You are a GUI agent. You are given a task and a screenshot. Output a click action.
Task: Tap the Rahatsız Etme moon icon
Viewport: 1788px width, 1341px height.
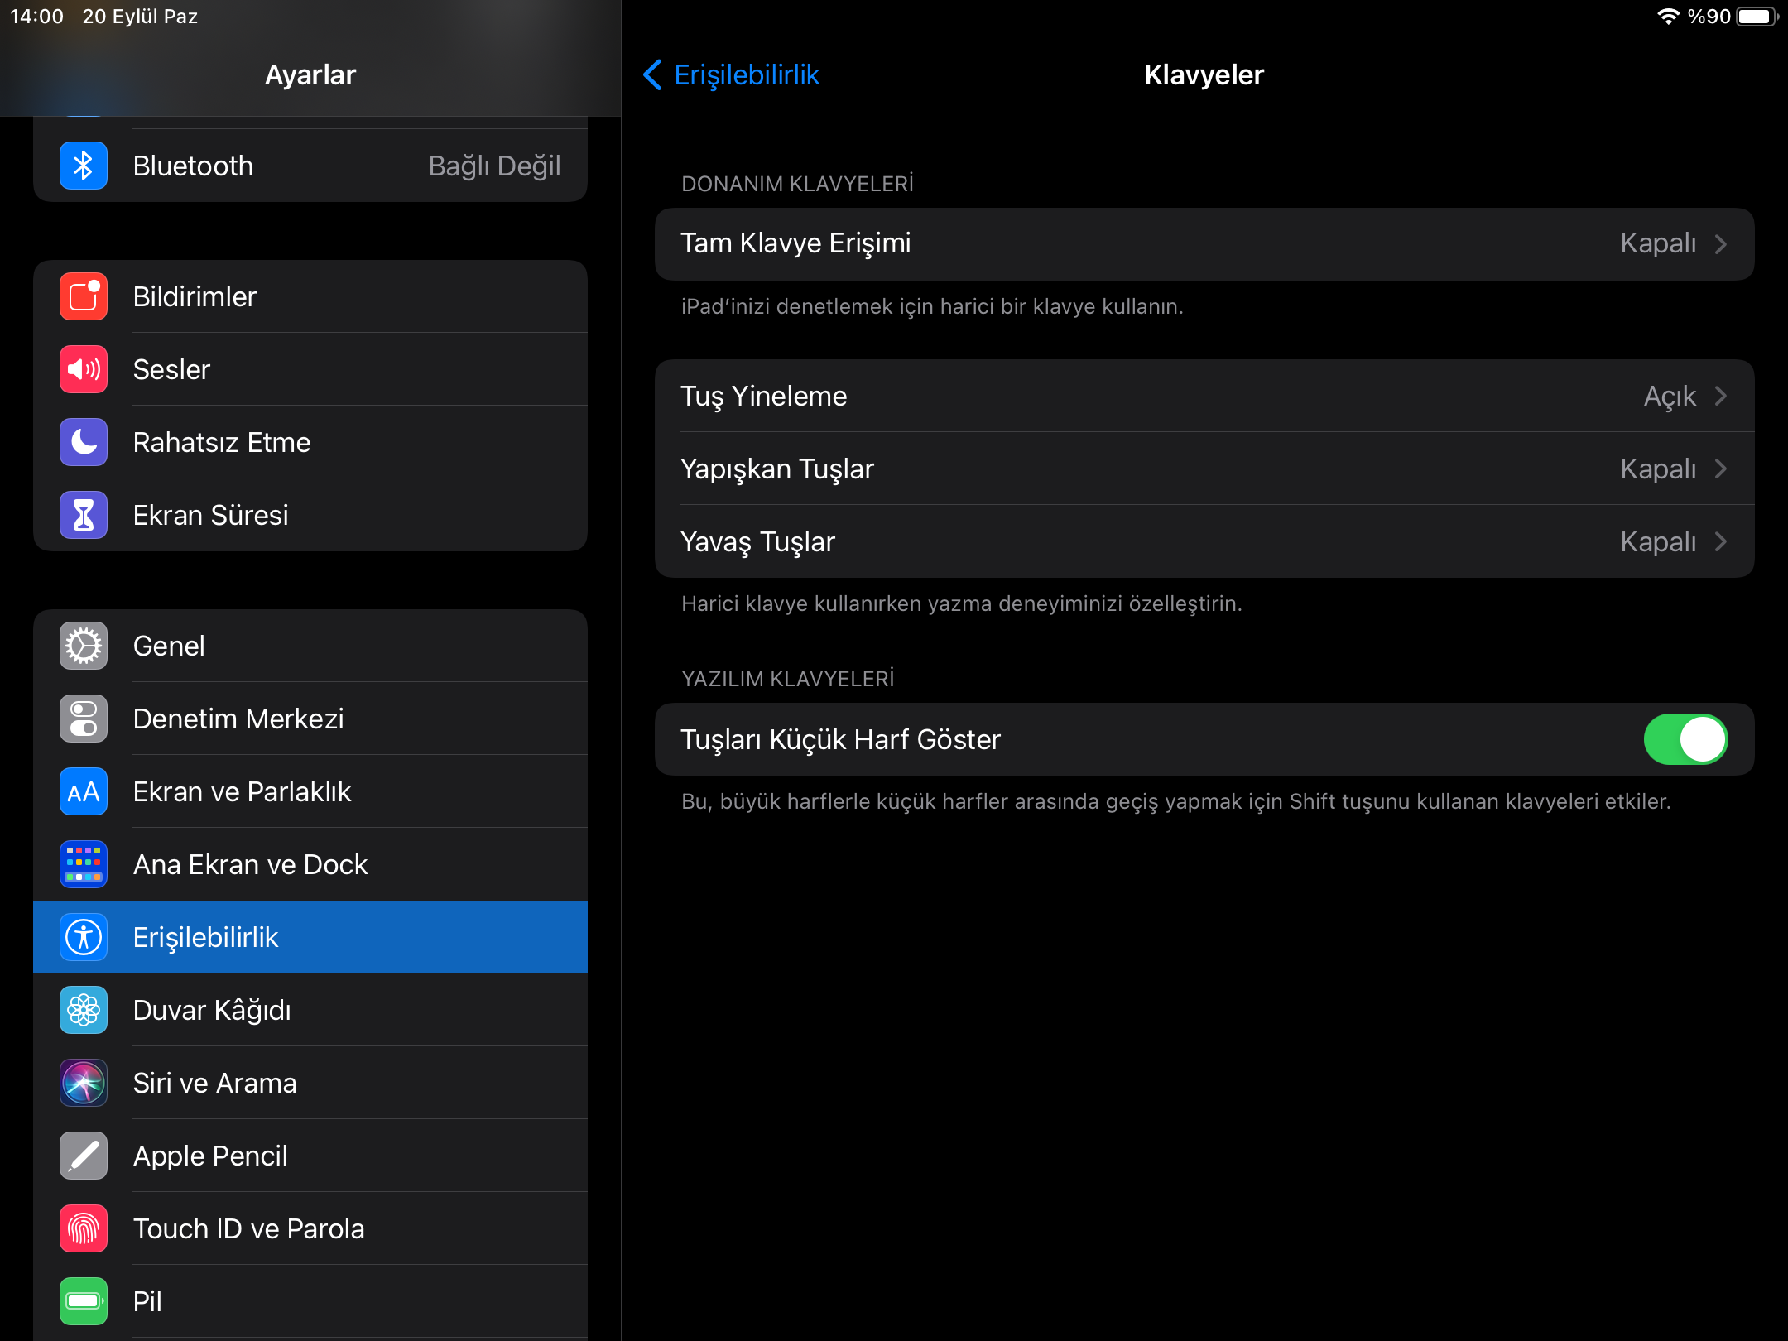pos(83,442)
